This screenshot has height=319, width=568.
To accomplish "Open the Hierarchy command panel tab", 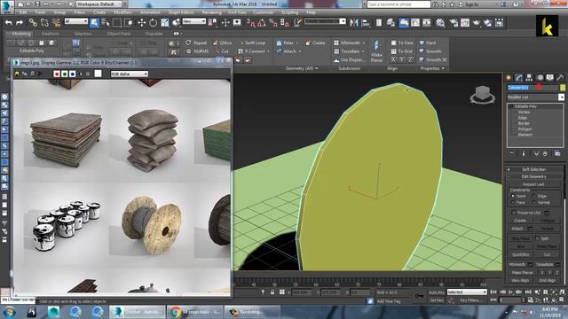I will tap(529, 77).
